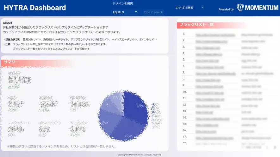
Task: Go to previous page of blacklist table
Action: point(267,147)
